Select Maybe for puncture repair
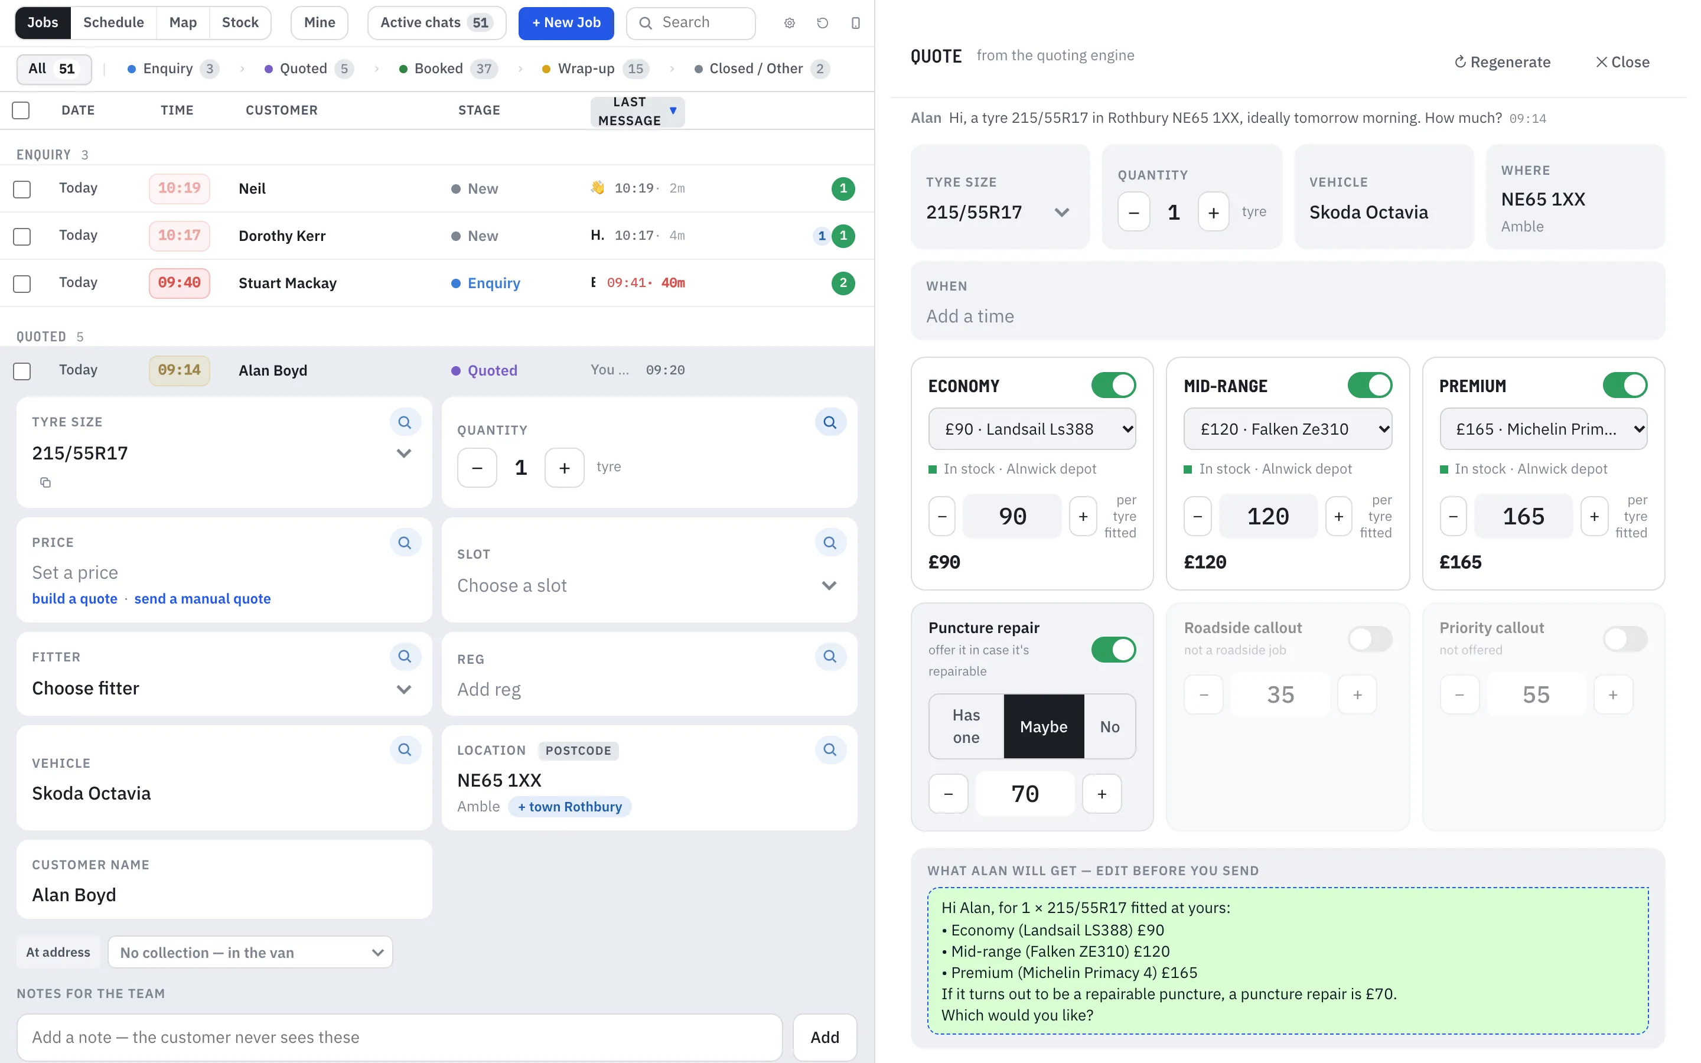The image size is (1701, 1063). point(1043,726)
